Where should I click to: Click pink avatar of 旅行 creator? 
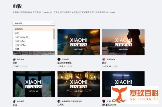[x=104, y=59]
